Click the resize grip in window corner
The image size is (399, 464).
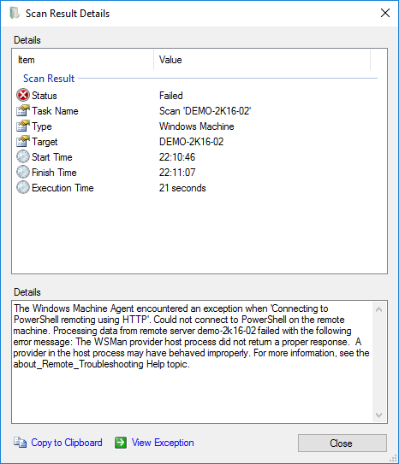coord(393,458)
